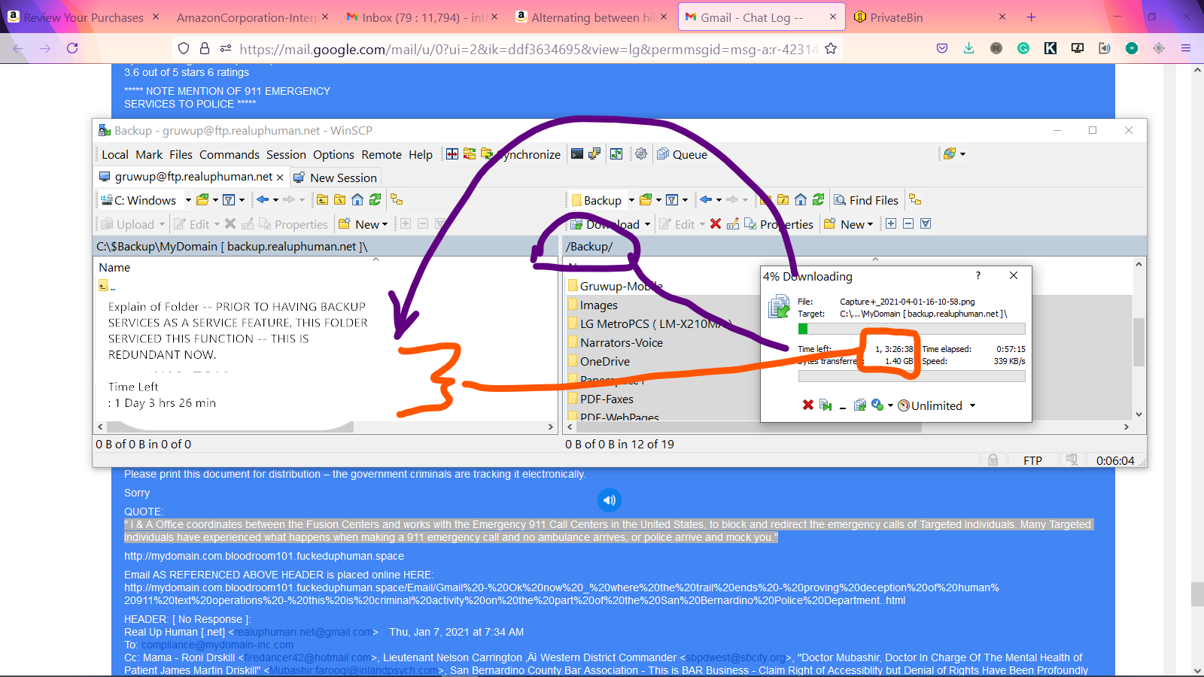Click remote Unselect Files minus icon
Screen dimensions: 1204x677
(908, 223)
